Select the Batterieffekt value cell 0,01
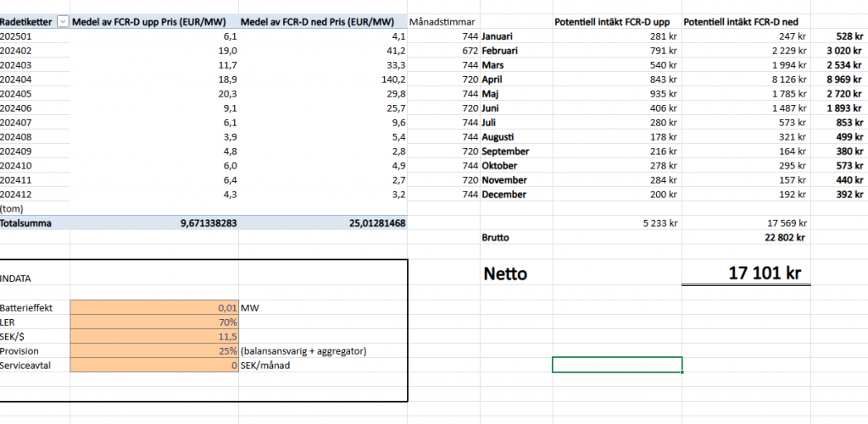Image resolution: width=868 pixels, height=424 pixels. coord(155,308)
